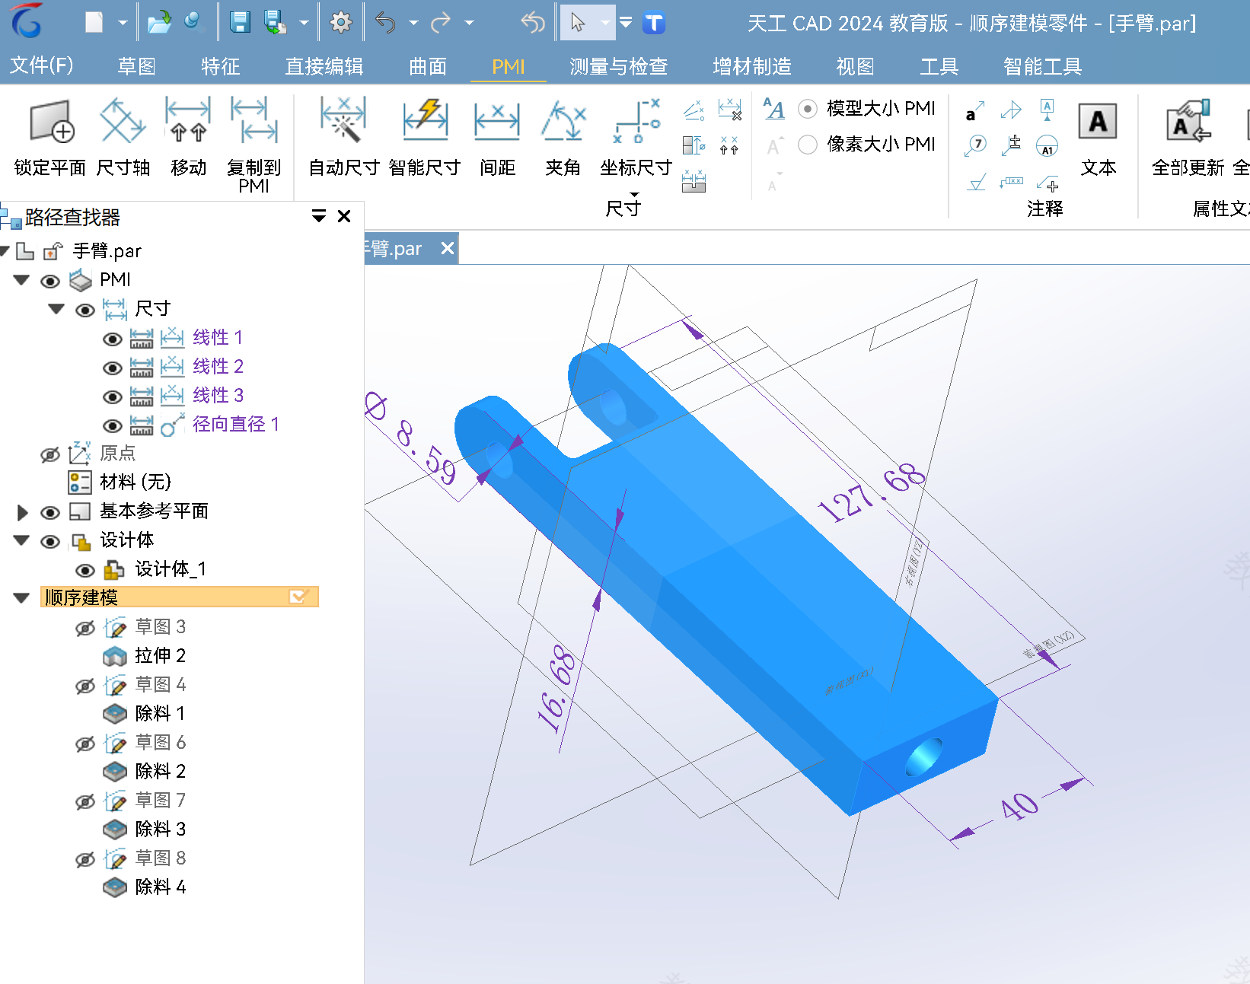The image size is (1250, 984).
Task: Click the 40 dimension in viewport
Action: pos(1020,807)
